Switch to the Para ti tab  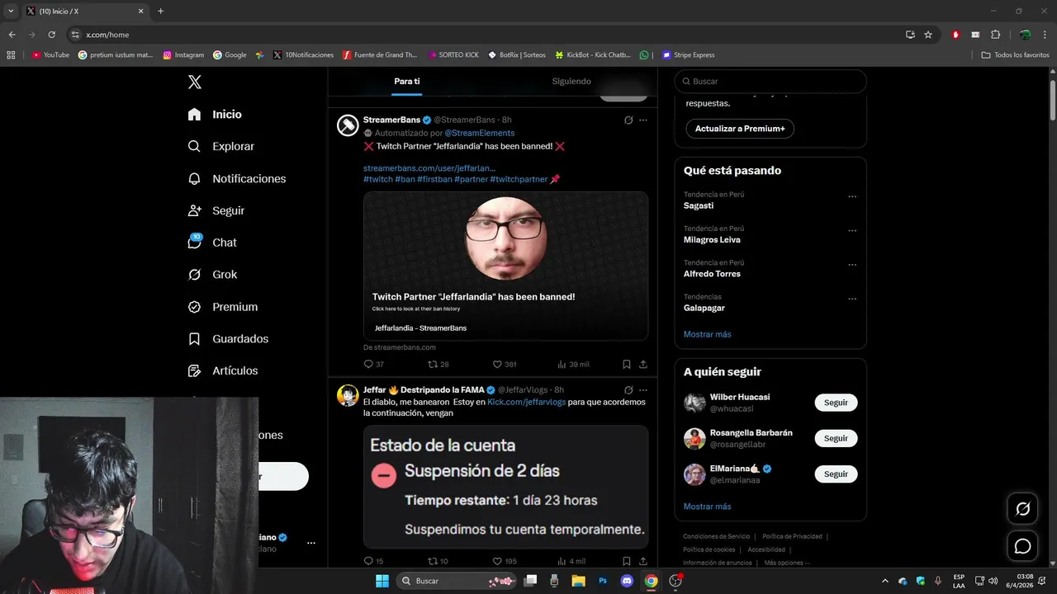tap(407, 81)
